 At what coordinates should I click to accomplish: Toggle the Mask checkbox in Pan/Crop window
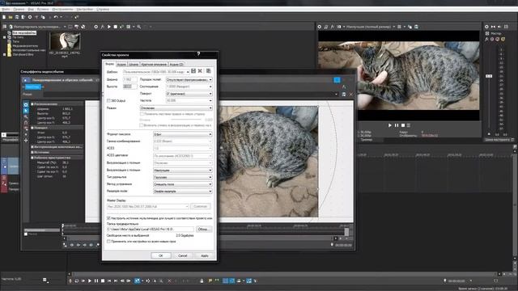(x=26, y=234)
